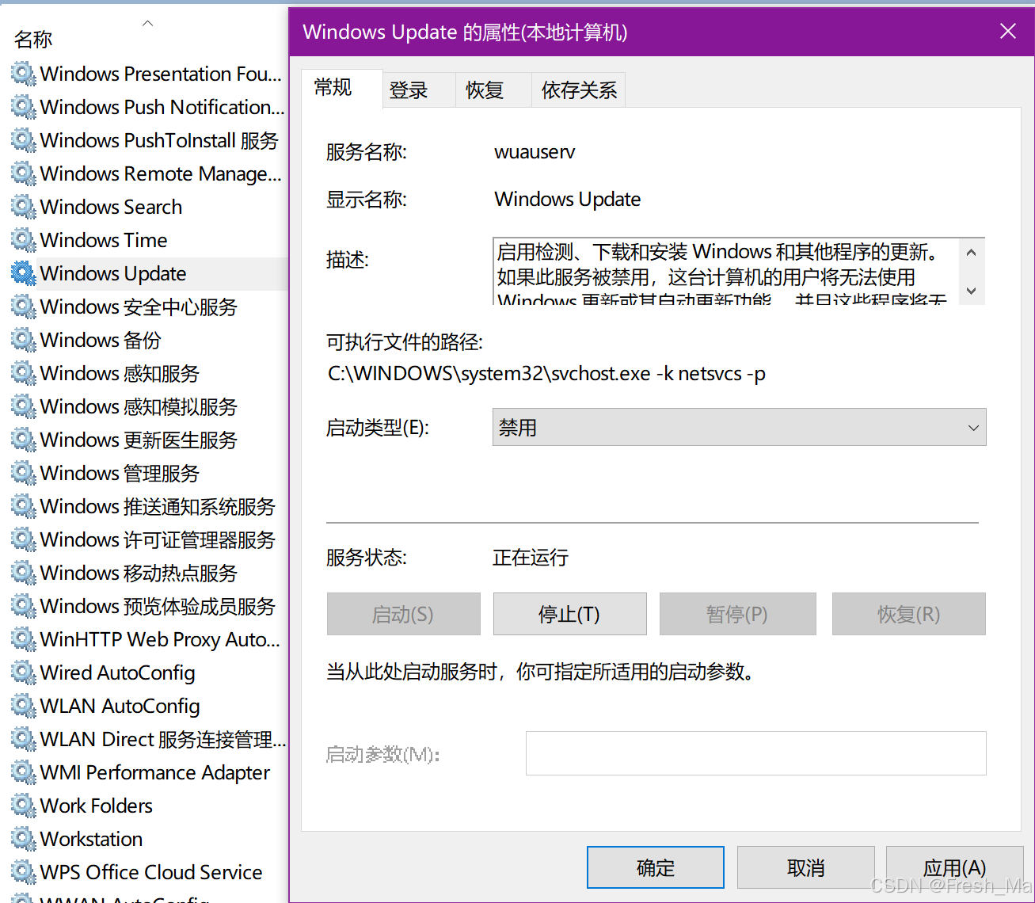Confirm with the 确定 button
Image resolution: width=1035 pixels, height=903 pixels.
click(x=656, y=868)
